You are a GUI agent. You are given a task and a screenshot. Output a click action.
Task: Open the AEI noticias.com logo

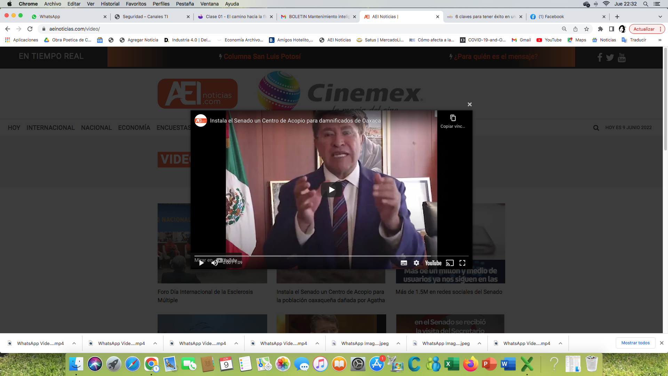pyautogui.click(x=198, y=93)
